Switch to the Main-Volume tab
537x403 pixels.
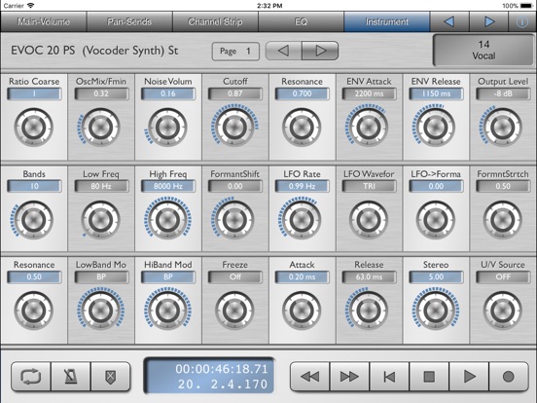click(44, 21)
